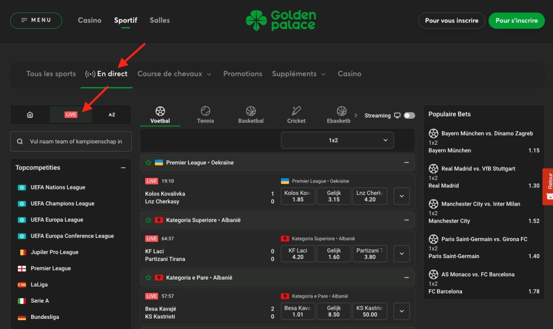Select the Voetbal football icon

160,111
